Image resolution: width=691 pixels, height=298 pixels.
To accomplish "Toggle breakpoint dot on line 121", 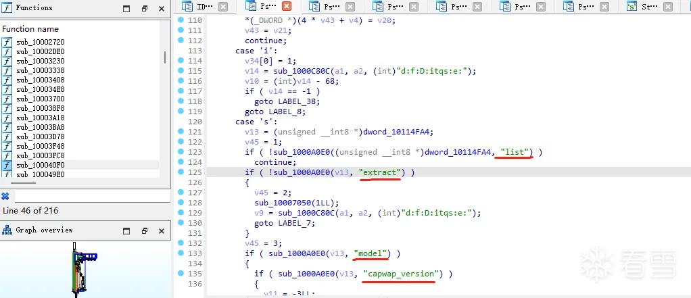I will (x=181, y=131).
